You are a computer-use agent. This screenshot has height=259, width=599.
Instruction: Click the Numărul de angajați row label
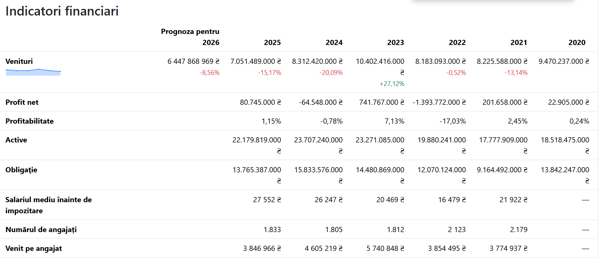click(x=41, y=229)
